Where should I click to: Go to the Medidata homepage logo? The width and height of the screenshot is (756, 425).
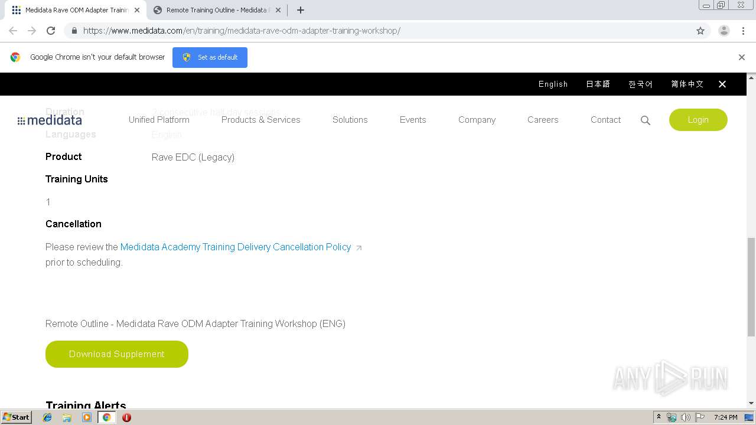pos(50,120)
